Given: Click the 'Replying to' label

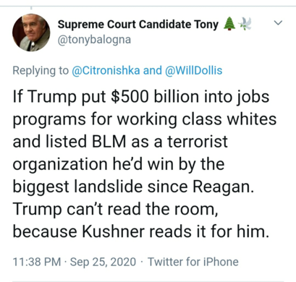Looking at the screenshot, I should pos(41,71).
